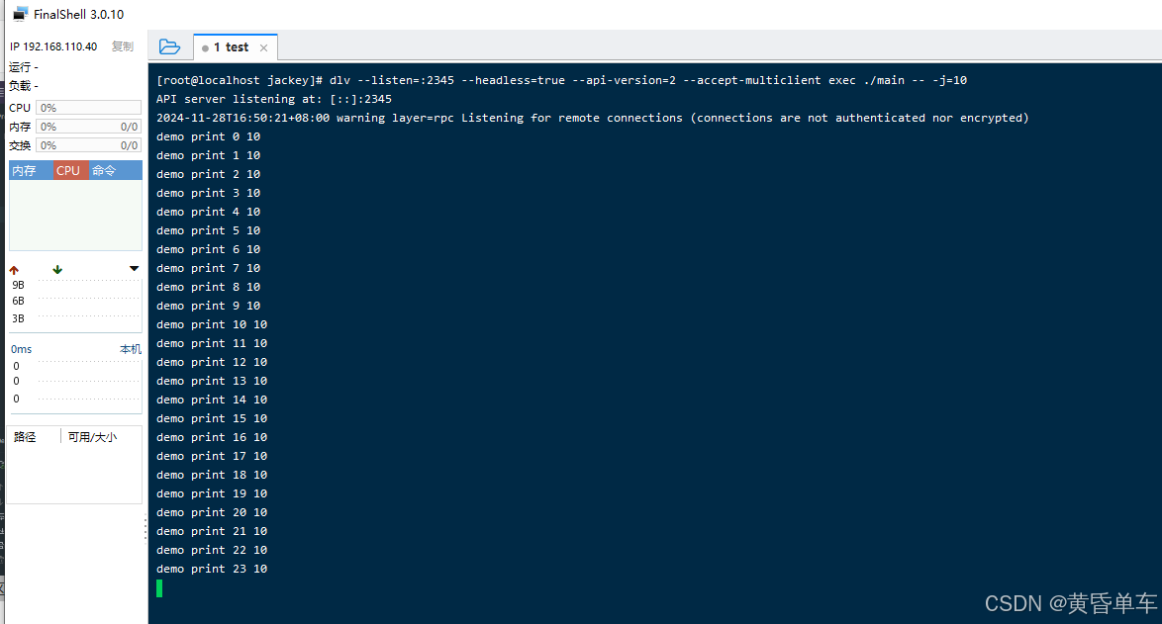Copy the IP address with 复制
The image size is (1162, 624).
(x=122, y=46)
